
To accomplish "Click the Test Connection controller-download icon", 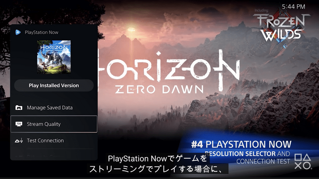I will [x=19, y=140].
